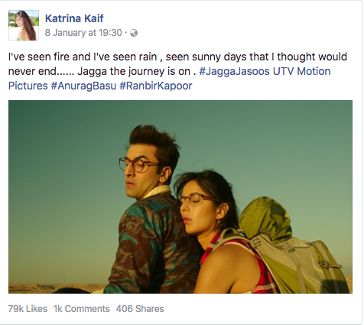This screenshot has width=364, height=325.
Task: Open the Katrina Kaif profile name link
Action: pyautogui.click(x=74, y=18)
